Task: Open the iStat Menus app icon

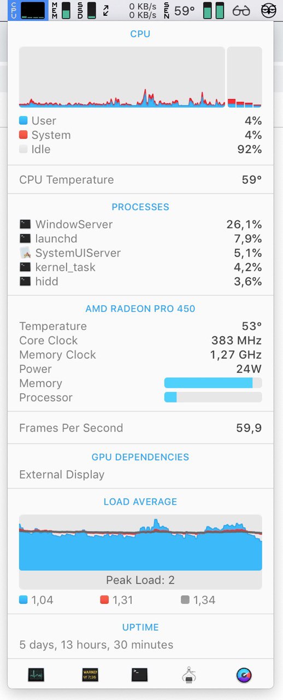Action: point(244,675)
